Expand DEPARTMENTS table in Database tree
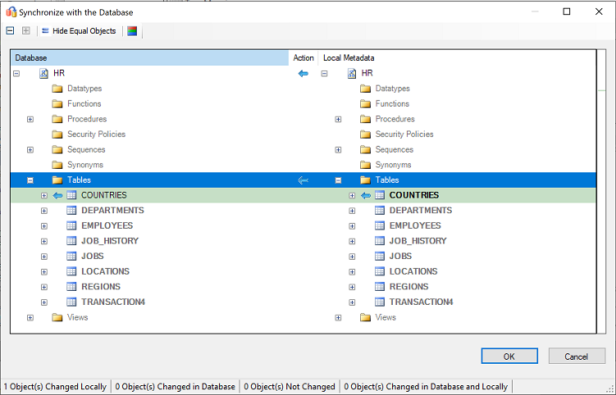 44,211
